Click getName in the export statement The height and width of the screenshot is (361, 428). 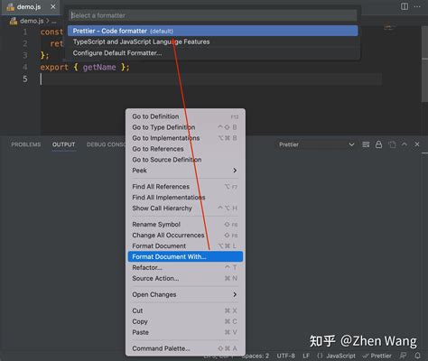(x=99, y=67)
